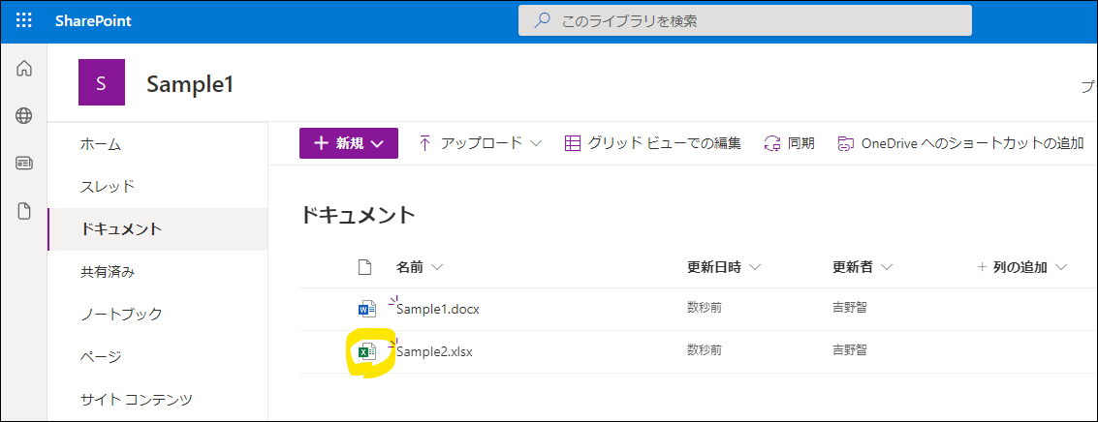This screenshot has height=422, width=1098.
Task: Click the purple Sample1 site logo
Action: click(x=102, y=82)
